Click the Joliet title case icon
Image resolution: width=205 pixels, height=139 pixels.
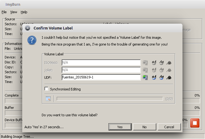click(x=162, y=70)
